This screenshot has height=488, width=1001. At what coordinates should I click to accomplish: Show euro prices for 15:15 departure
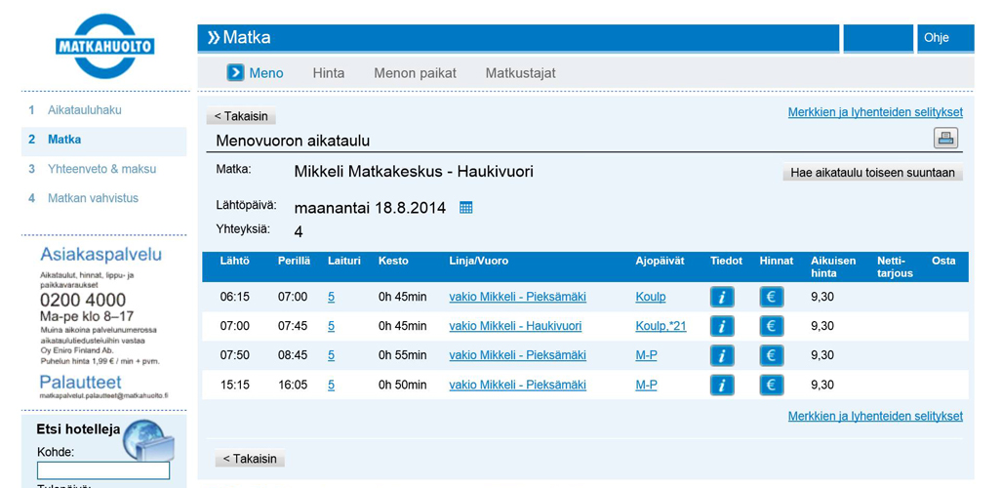(771, 386)
